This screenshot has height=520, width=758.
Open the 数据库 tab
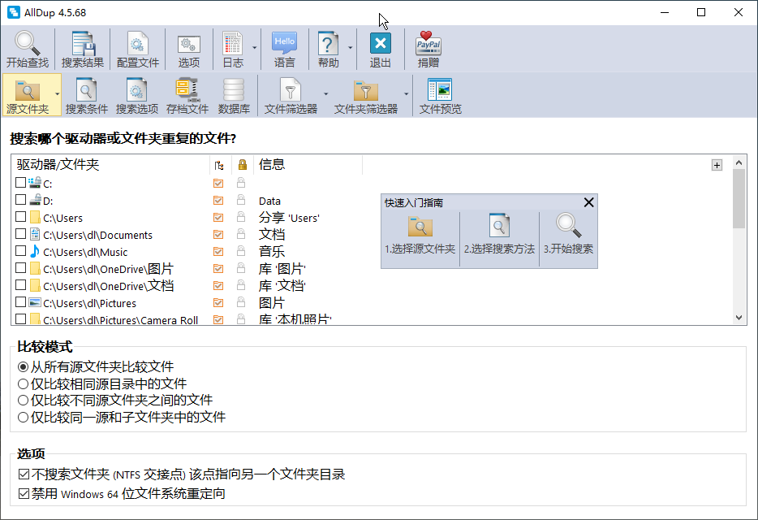pos(234,95)
